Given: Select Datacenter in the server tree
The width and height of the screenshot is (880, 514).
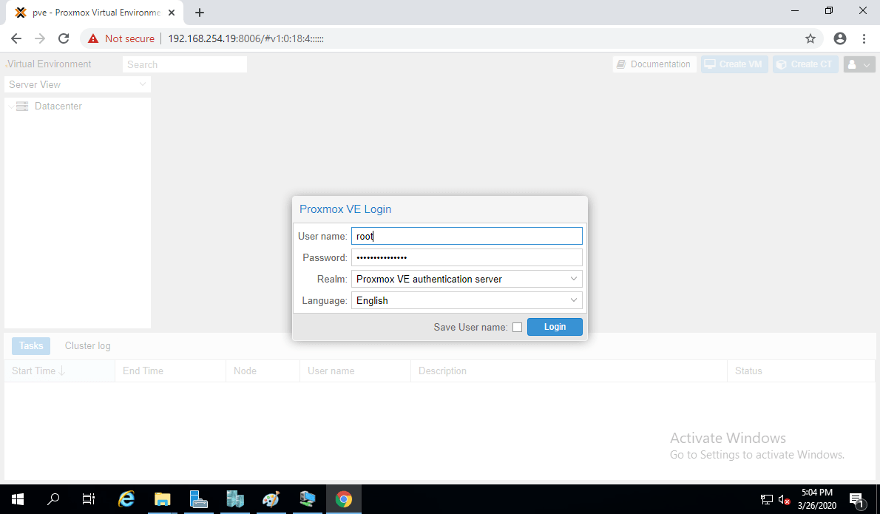Looking at the screenshot, I should [58, 106].
